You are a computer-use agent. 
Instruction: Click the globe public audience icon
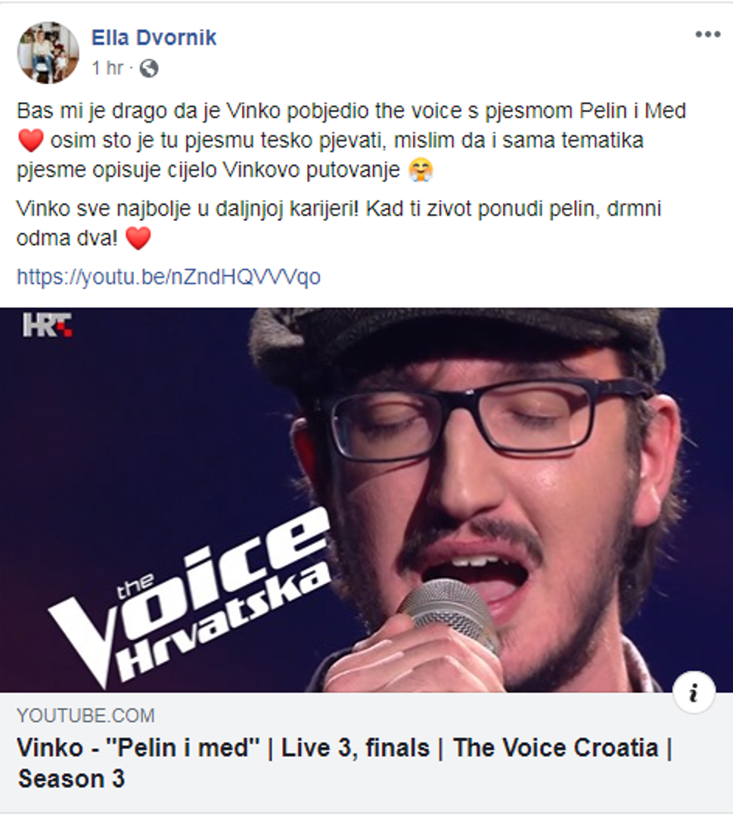[x=149, y=68]
